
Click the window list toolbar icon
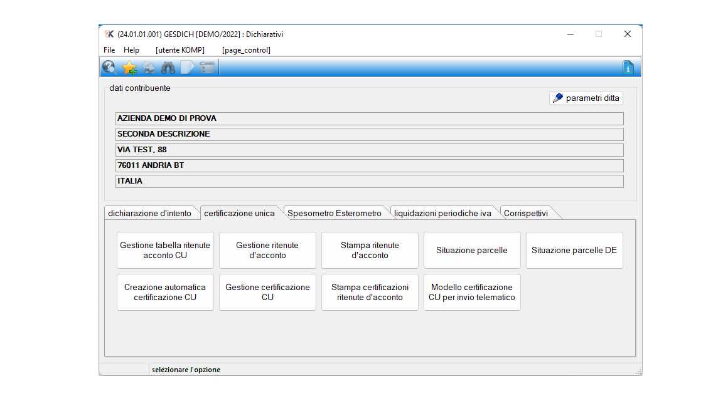(207, 68)
